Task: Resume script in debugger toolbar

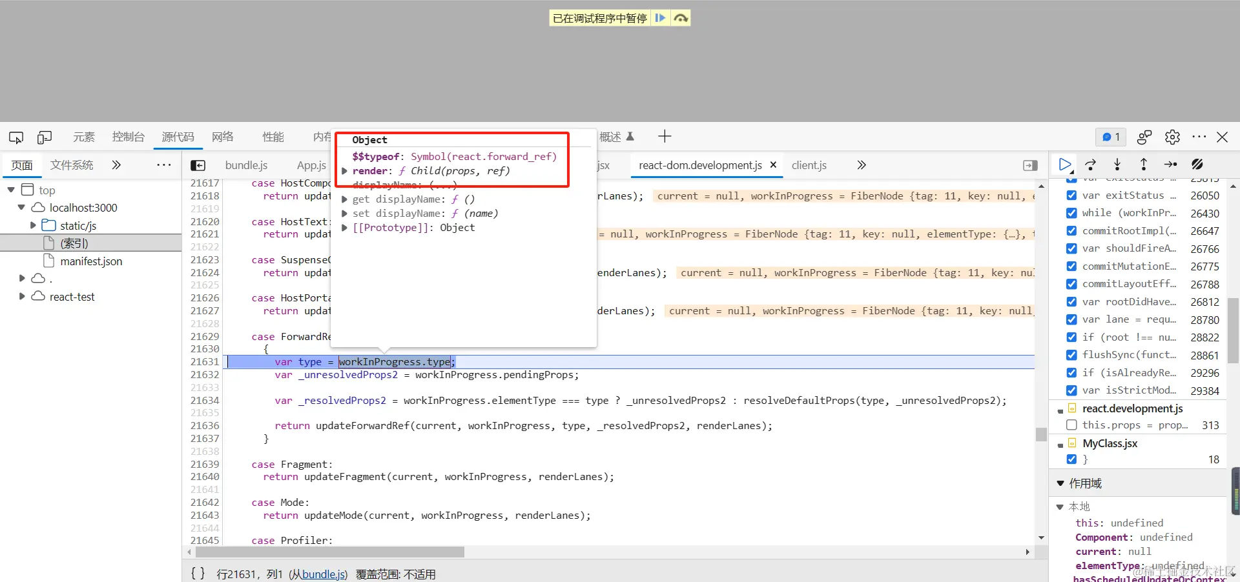Action: pyautogui.click(x=1065, y=165)
